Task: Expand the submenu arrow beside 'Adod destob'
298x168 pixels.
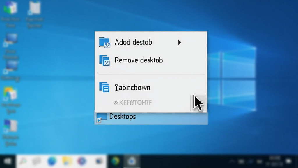Action: 180,42
